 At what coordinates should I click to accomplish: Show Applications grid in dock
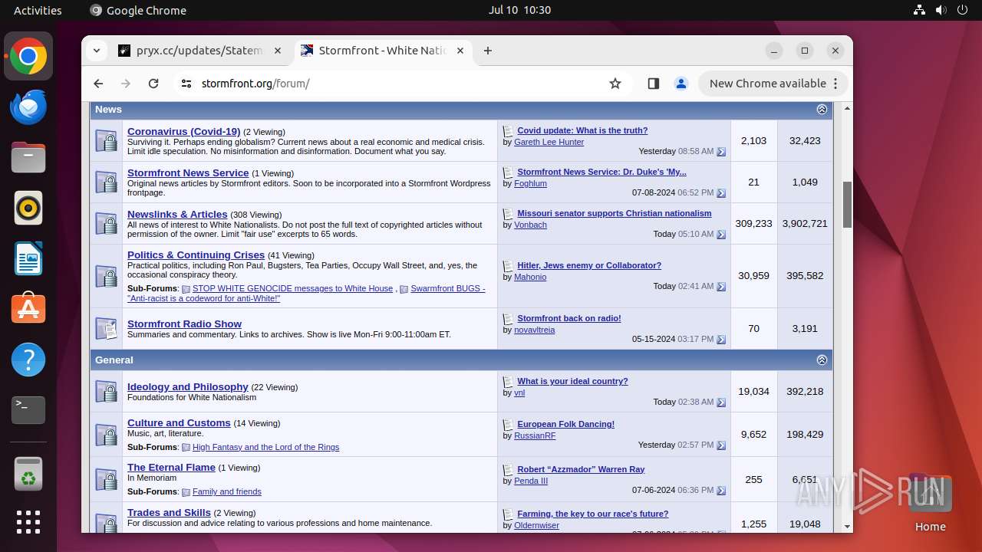(28, 522)
